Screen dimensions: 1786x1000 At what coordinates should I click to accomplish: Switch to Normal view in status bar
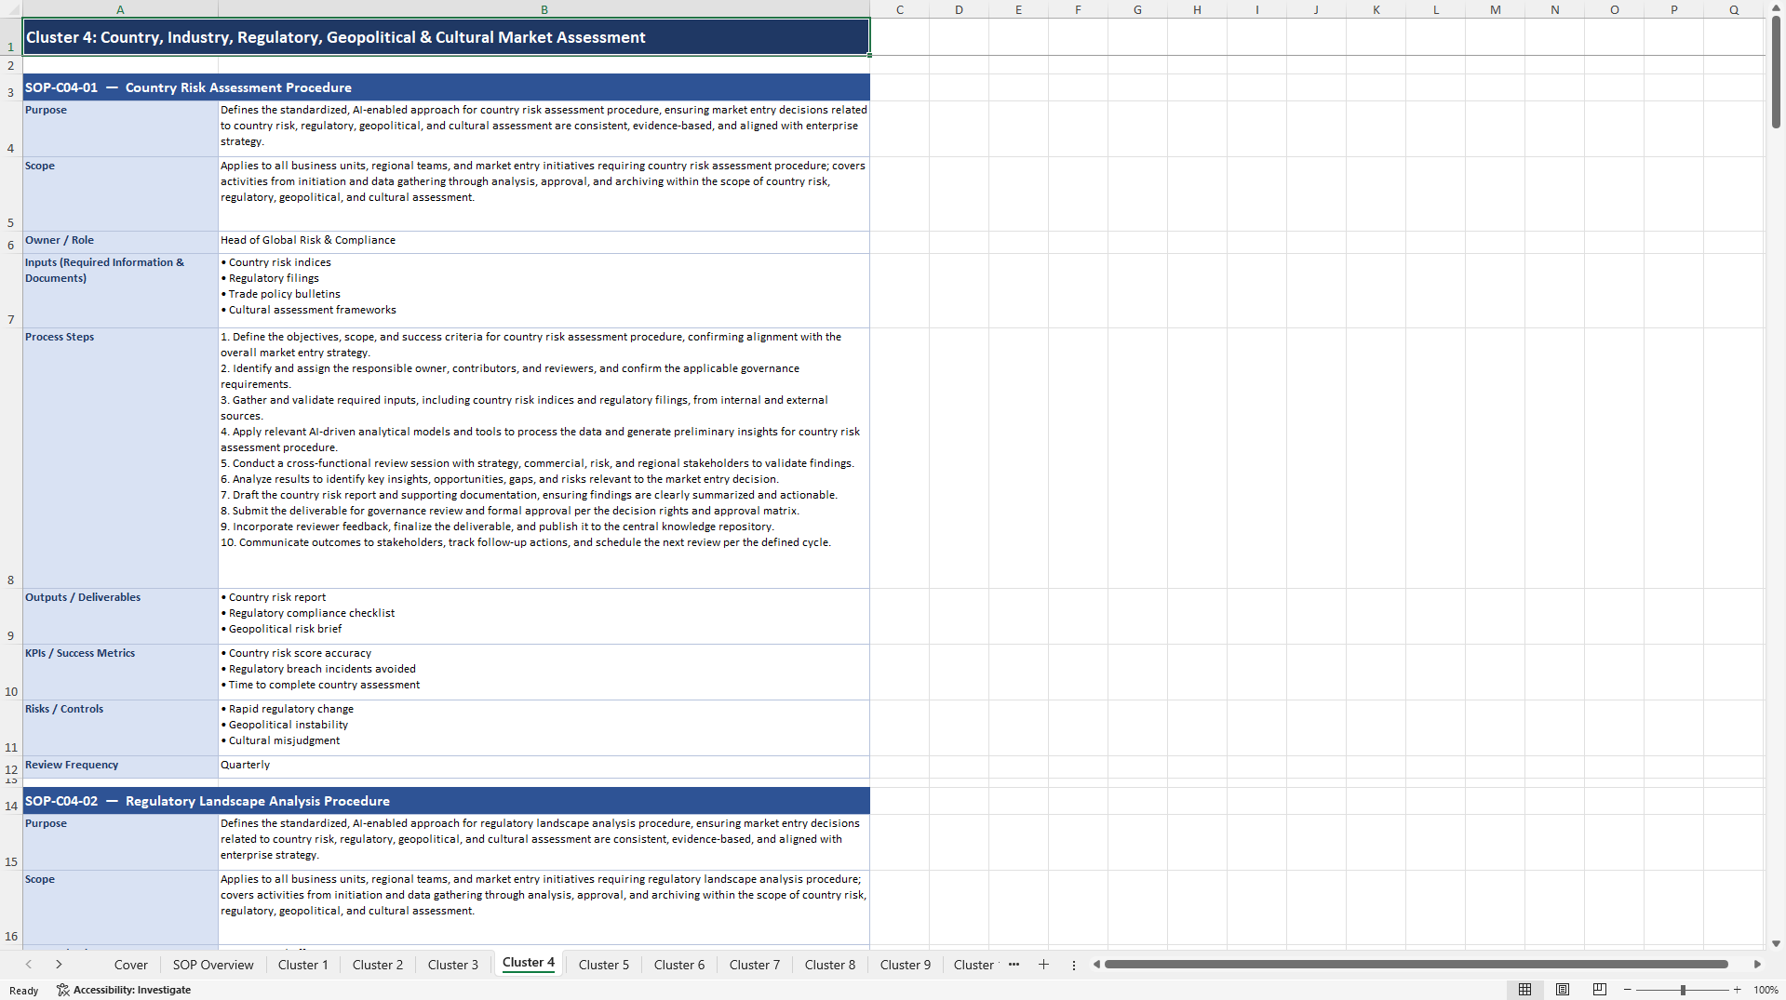(x=1524, y=990)
